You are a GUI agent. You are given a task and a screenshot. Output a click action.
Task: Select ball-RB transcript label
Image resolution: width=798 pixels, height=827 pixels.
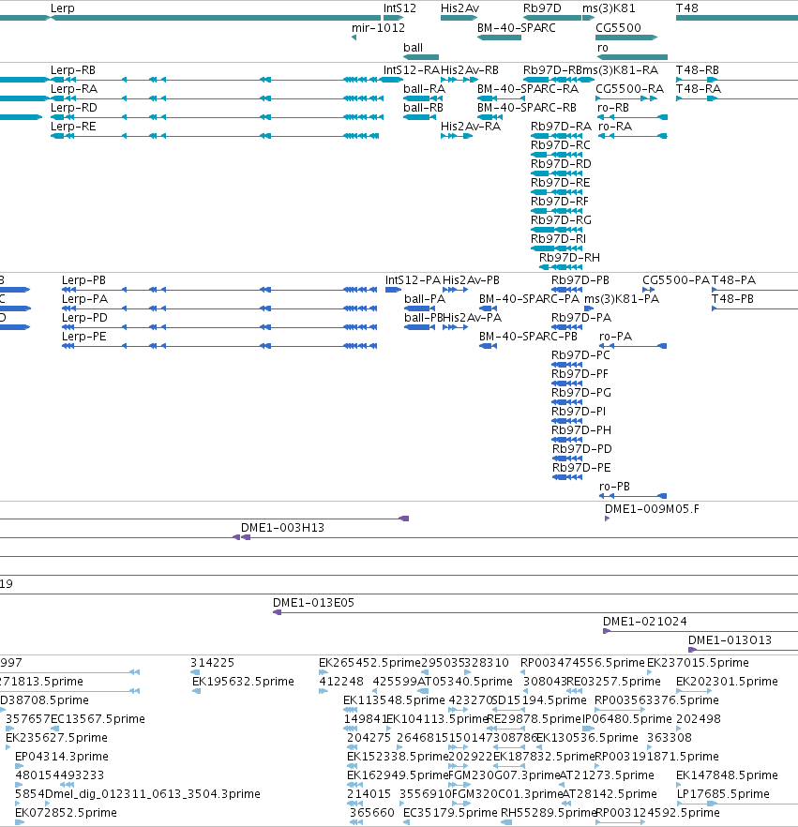[x=423, y=108]
